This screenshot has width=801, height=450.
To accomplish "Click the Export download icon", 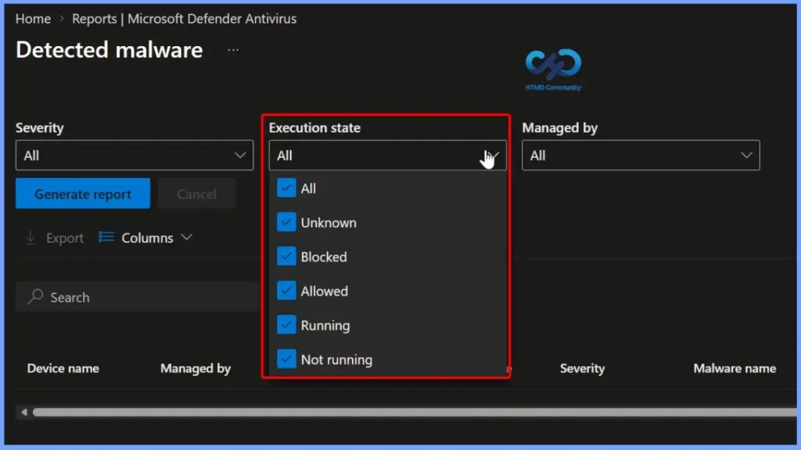I will [31, 237].
